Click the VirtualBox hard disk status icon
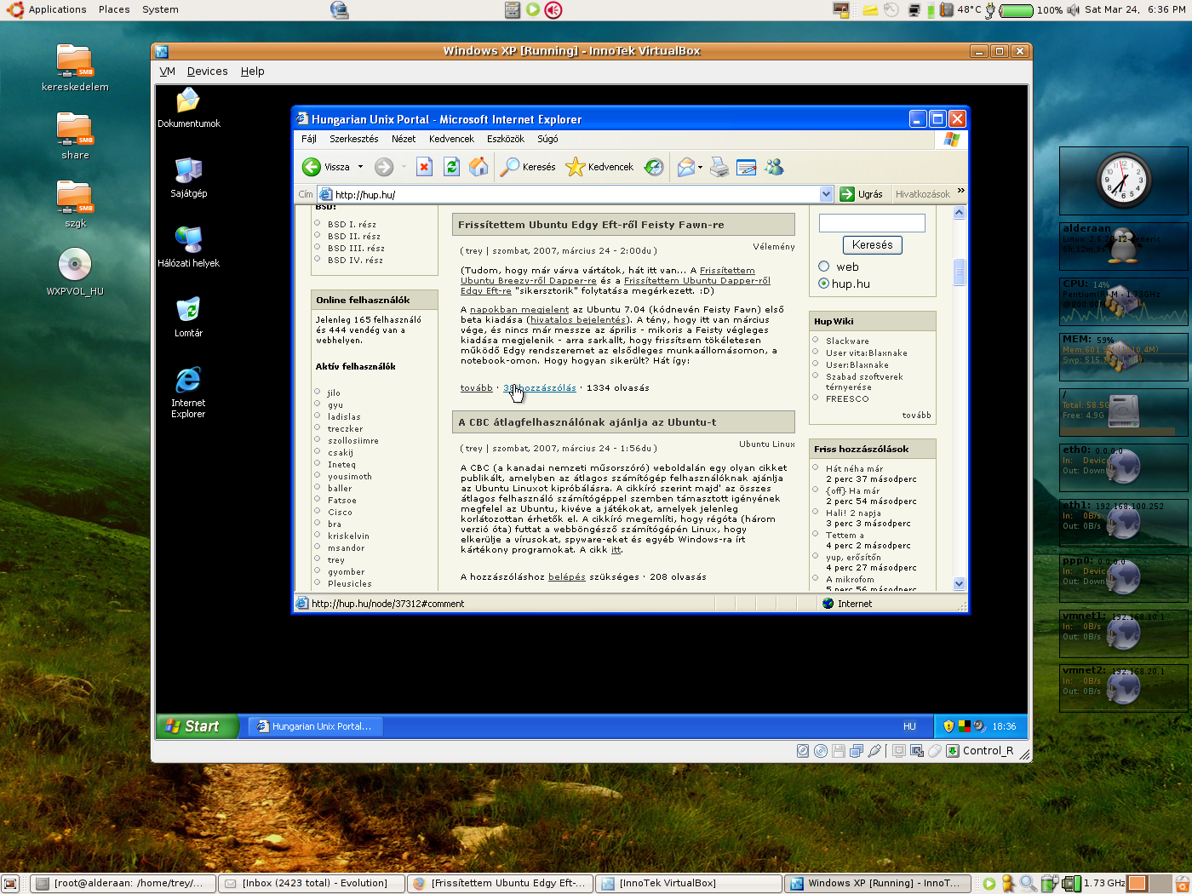Screen dimensions: 1192x894 802,751
